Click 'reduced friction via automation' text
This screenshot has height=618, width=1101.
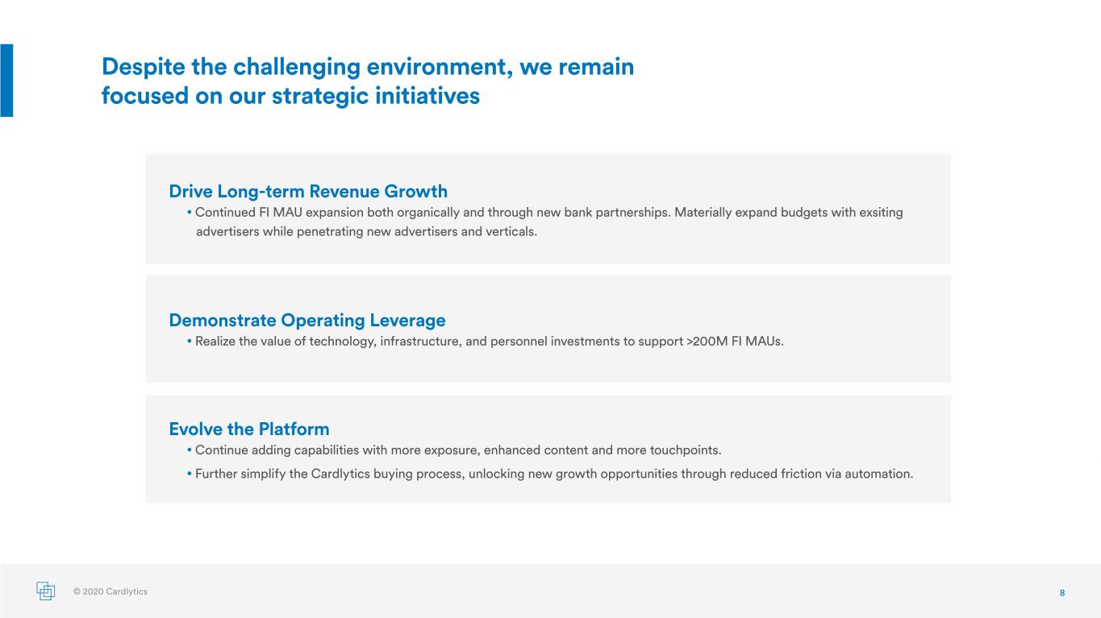821,474
